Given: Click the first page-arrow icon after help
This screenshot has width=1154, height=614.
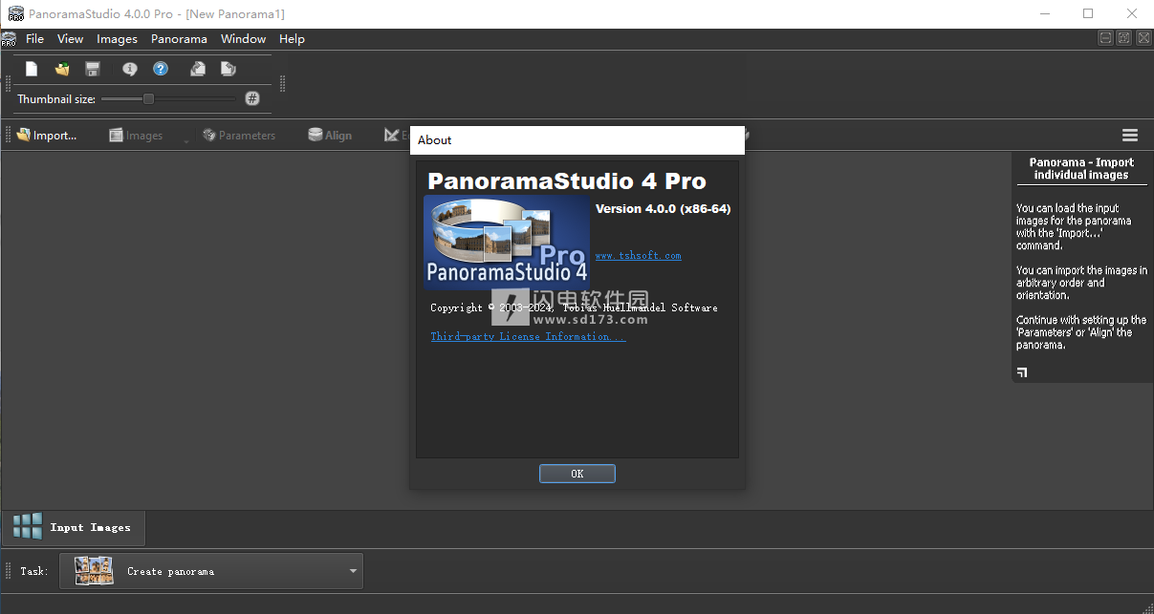Looking at the screenshot, I should (198, 69).
